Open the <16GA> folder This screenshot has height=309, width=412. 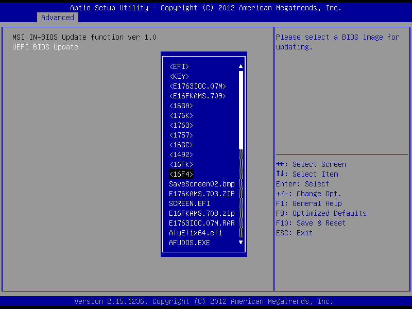(181, 106)
